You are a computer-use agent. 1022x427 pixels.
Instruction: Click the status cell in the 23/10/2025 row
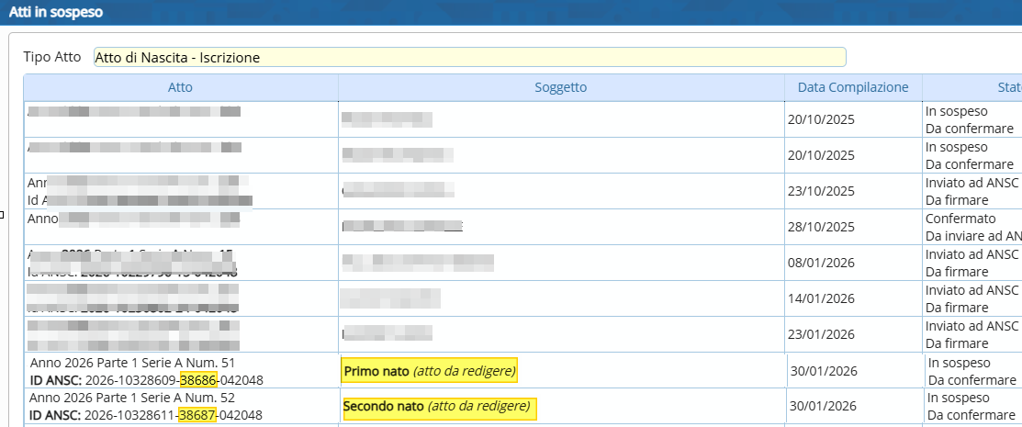click(971, 191)
